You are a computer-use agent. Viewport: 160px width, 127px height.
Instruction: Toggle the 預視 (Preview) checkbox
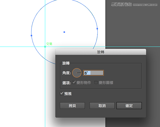coord(61,94)
